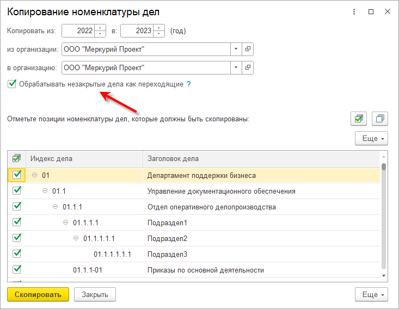Open the upper "Еще" menu
399x309 pixels.
tap(371, 138)
